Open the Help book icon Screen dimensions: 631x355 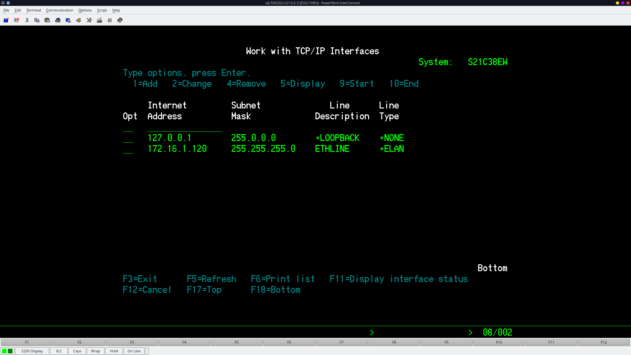click(x=120, y=20)
